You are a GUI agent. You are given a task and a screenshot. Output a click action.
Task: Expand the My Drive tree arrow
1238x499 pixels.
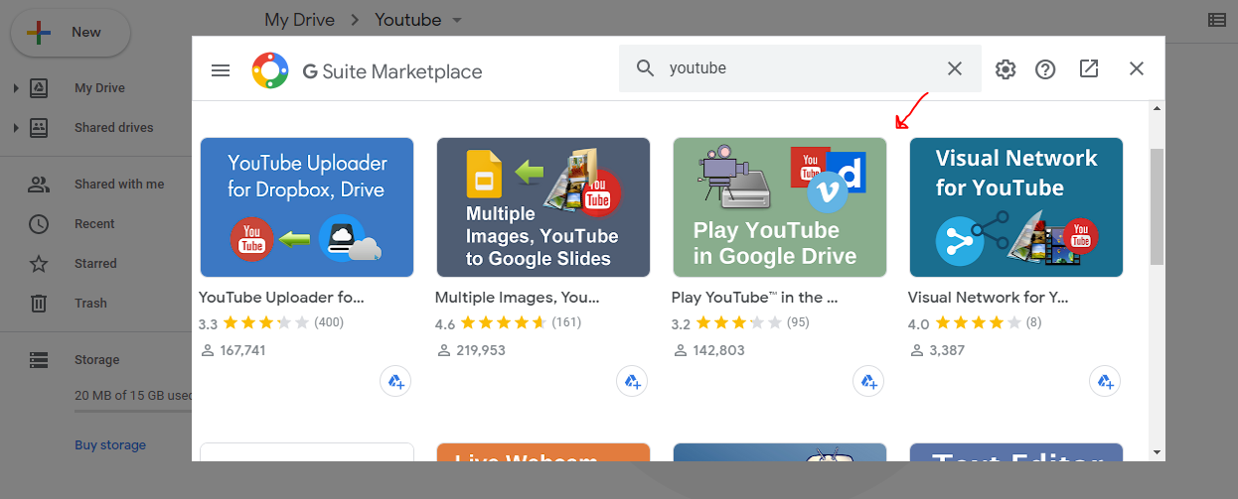16,88
